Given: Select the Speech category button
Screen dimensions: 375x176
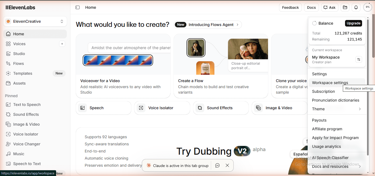Looking at the screenshot, I should tap(104, 108).
